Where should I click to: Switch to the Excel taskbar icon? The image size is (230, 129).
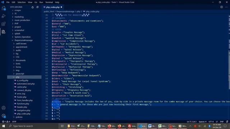pos(162,126)
